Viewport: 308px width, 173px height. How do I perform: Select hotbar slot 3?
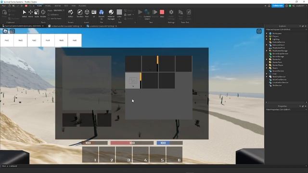[124, 155]
